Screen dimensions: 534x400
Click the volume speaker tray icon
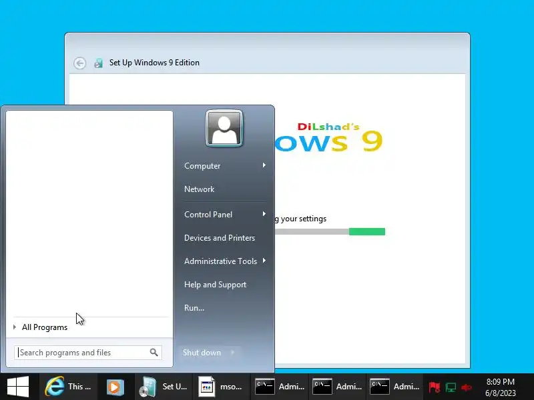point(466,387)
